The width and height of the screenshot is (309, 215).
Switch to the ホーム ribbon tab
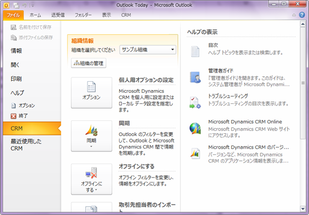(35, 15)
